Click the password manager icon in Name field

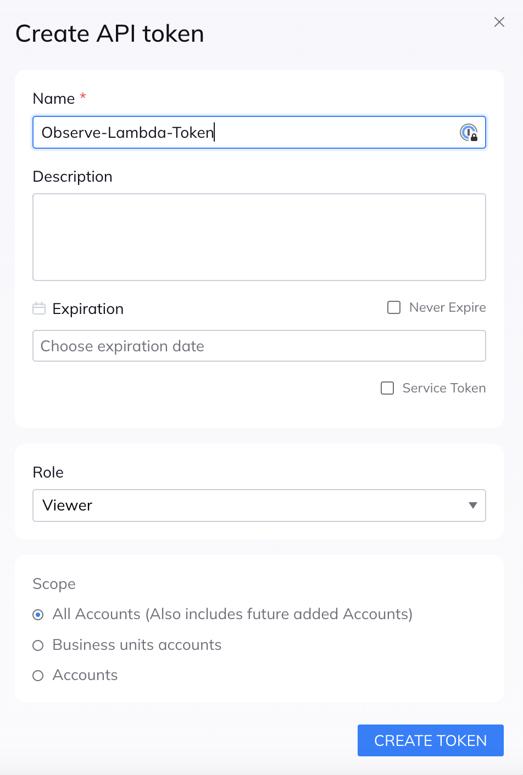click(x=469, y=132)
